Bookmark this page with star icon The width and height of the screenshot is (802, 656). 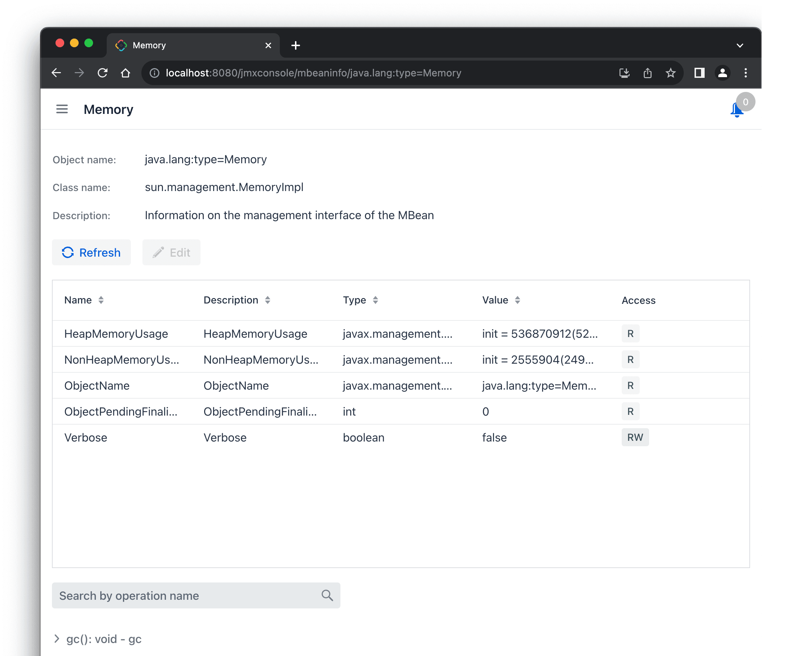(670, 72)
